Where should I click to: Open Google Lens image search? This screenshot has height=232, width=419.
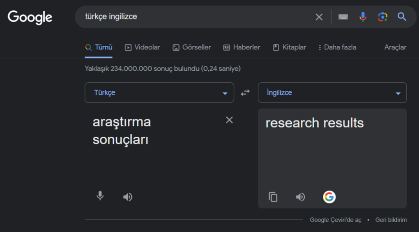[383, 17]
